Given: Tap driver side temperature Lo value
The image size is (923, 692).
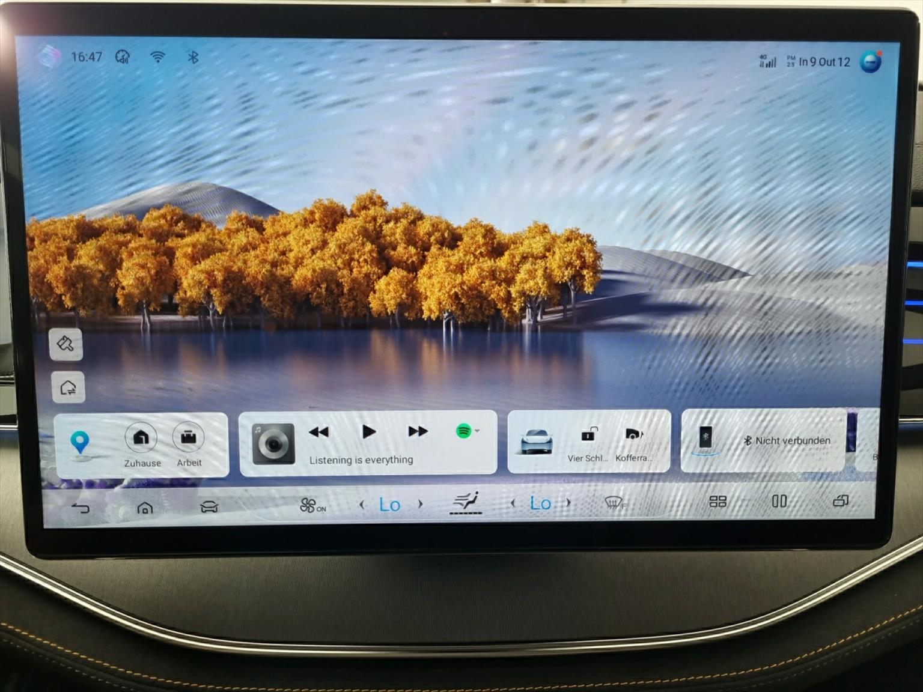Looking at the screenshot, I should pos(390,505).
